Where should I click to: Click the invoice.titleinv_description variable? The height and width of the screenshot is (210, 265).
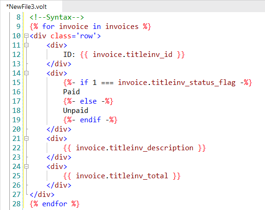pyautogui.click(x=135, y=148)
